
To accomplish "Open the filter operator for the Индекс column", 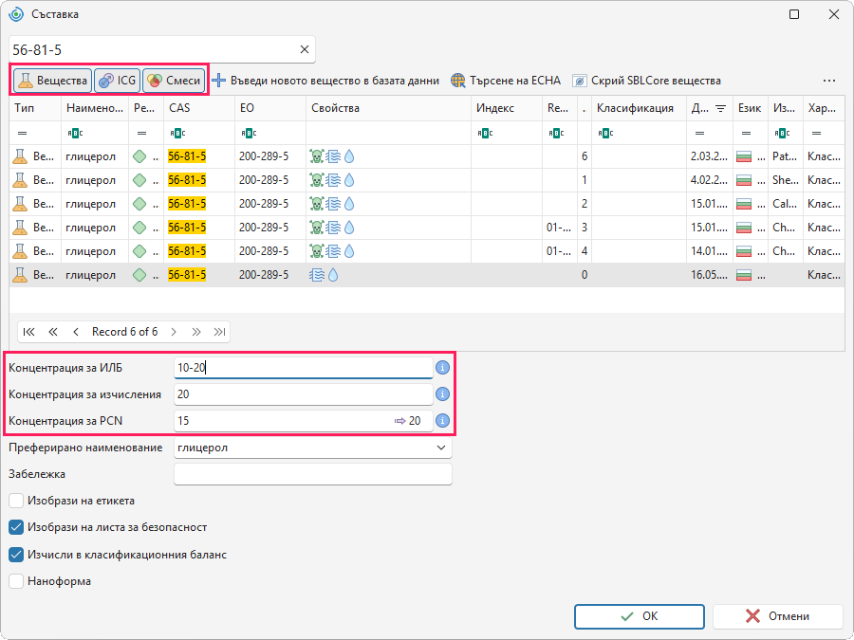I will (484, 134).
